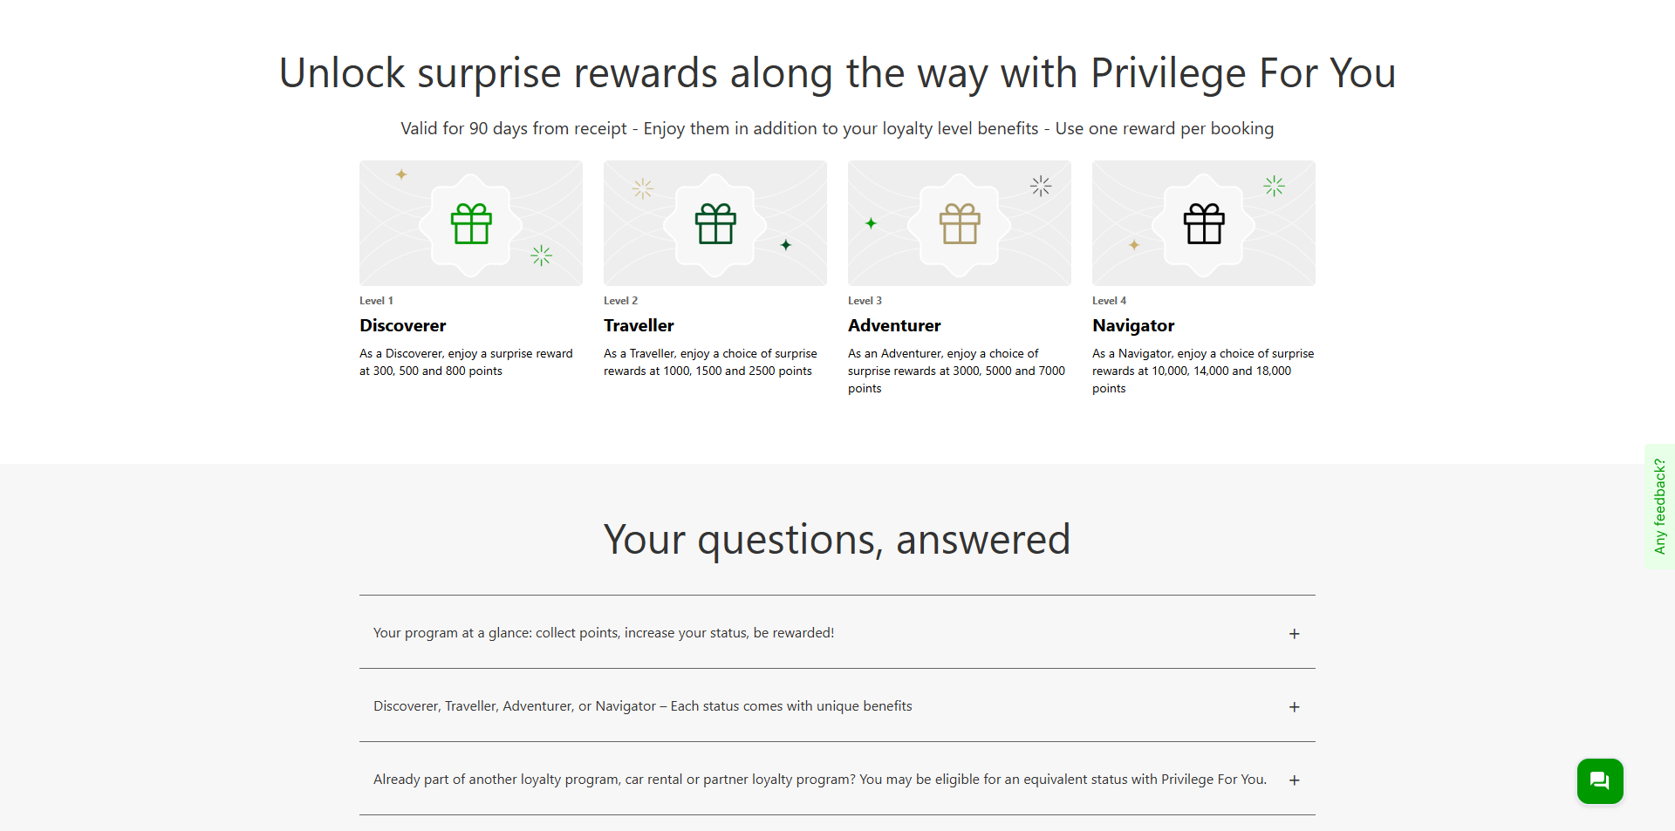Expand "Already part of another loyalty program" question
This screenshot has width=1675, height=831.
tap(819, 780)
